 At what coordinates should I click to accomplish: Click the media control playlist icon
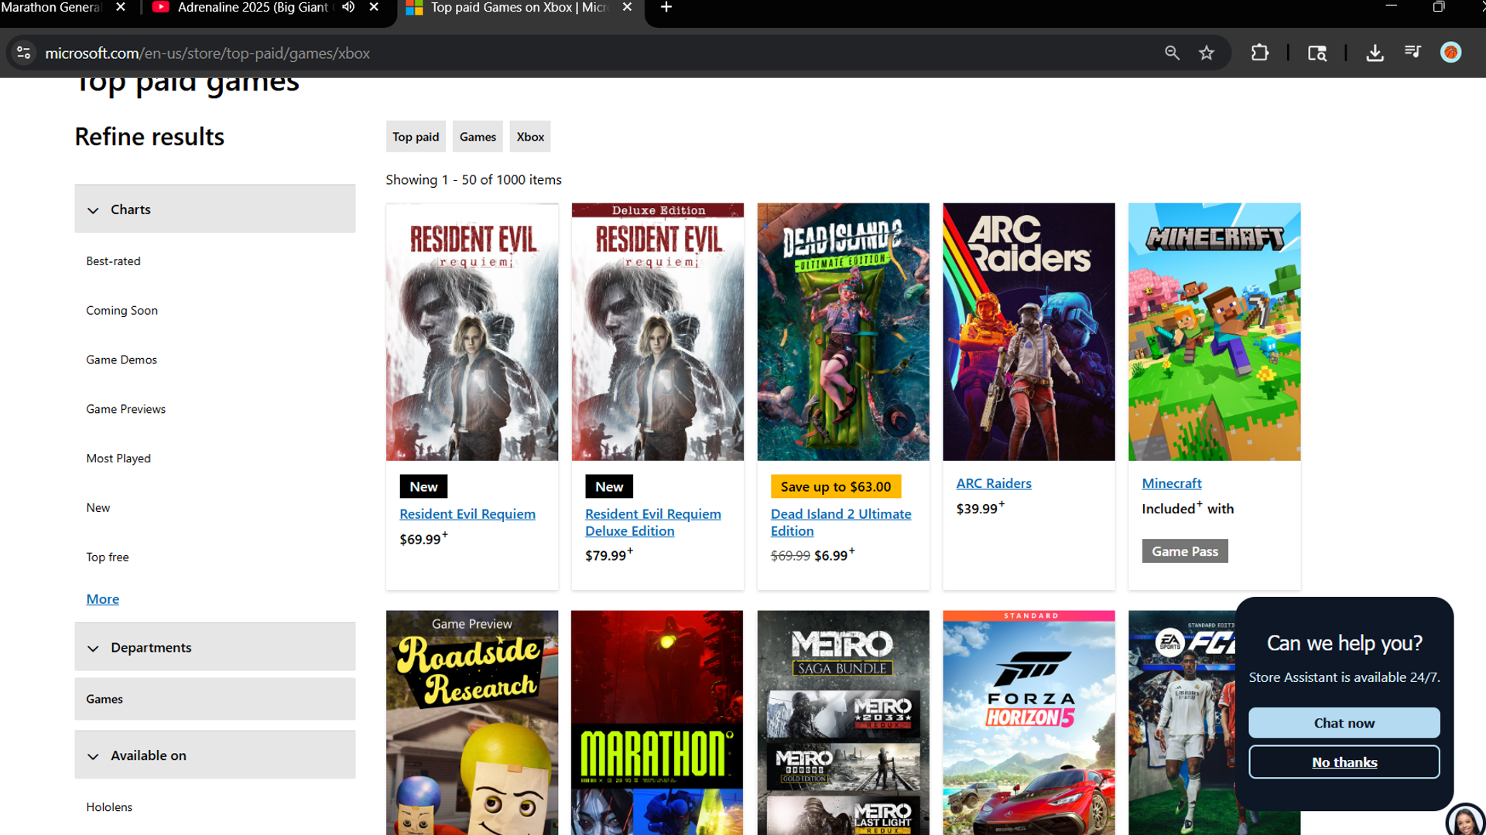pyautogui.click(x=1412, y=53)
